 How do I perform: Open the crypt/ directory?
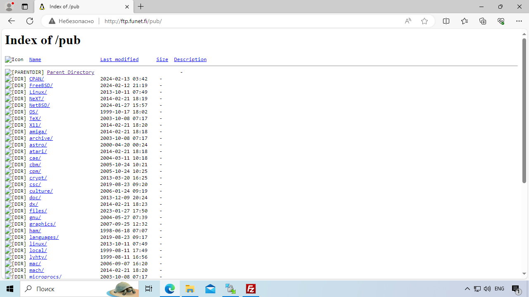(38, 178)
